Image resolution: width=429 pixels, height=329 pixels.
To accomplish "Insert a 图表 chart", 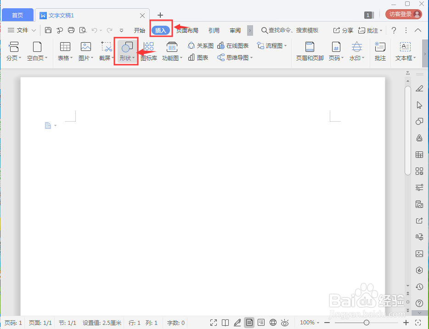I will 198,58.
